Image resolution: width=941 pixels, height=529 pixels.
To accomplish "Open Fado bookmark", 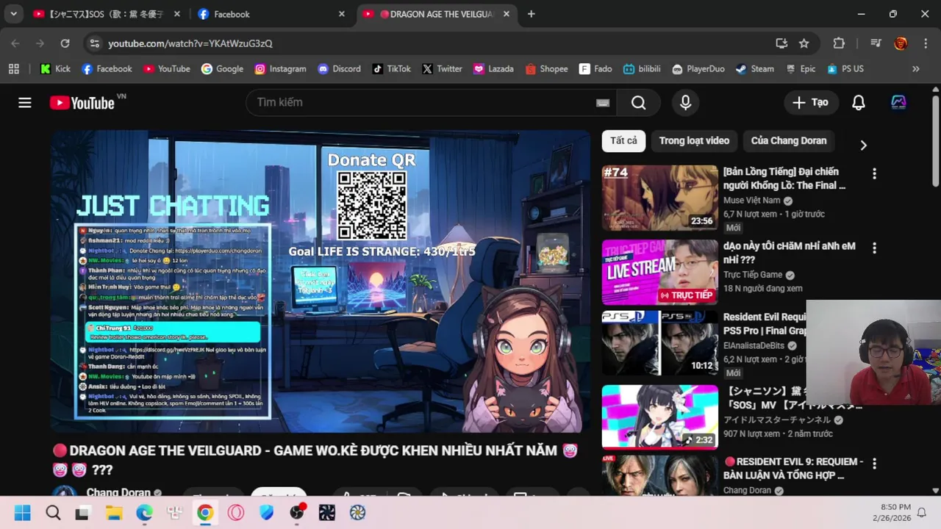I will (x=595, y=68).
